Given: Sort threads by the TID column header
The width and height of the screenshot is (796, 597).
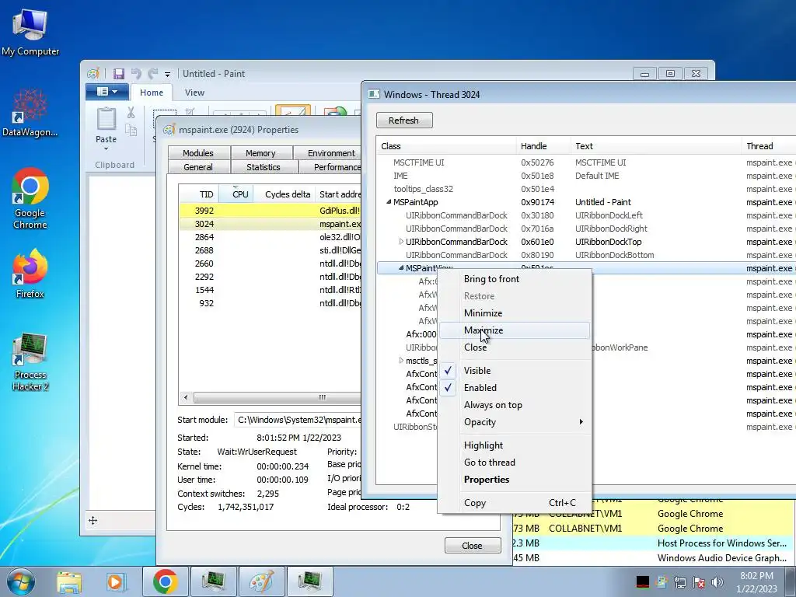Looking at the screenshot, I should (x=198, y=194).
